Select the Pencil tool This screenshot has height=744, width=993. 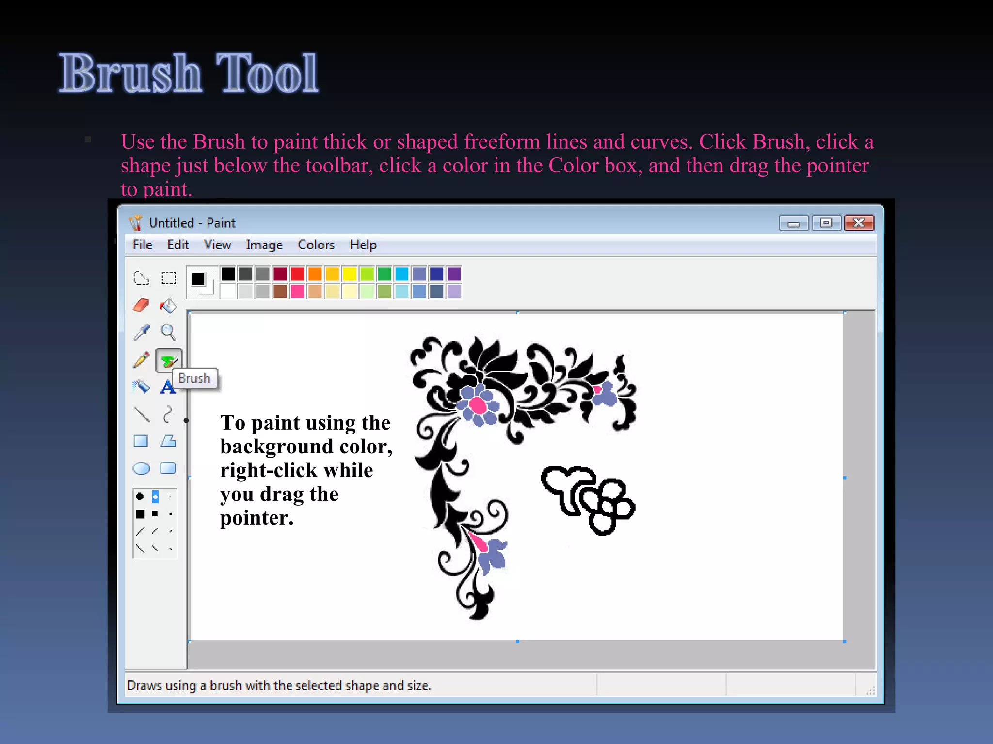point(141,360)
